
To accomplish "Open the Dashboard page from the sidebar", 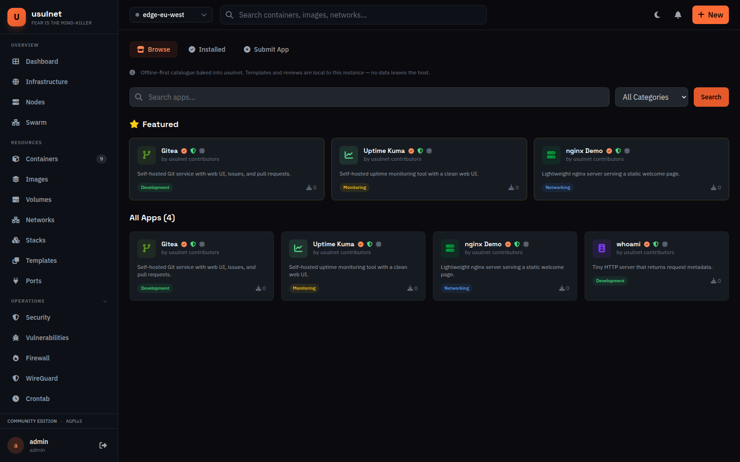I will (59, 61).
